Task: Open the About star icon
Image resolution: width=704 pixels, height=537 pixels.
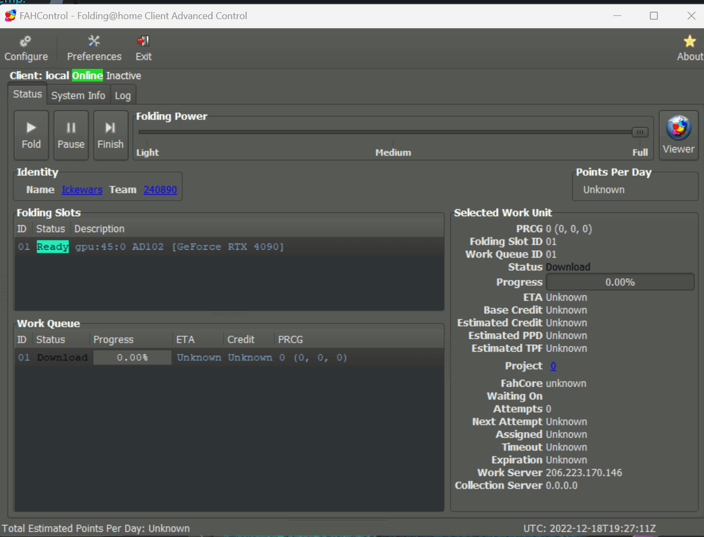Action: tap(690, 49)
